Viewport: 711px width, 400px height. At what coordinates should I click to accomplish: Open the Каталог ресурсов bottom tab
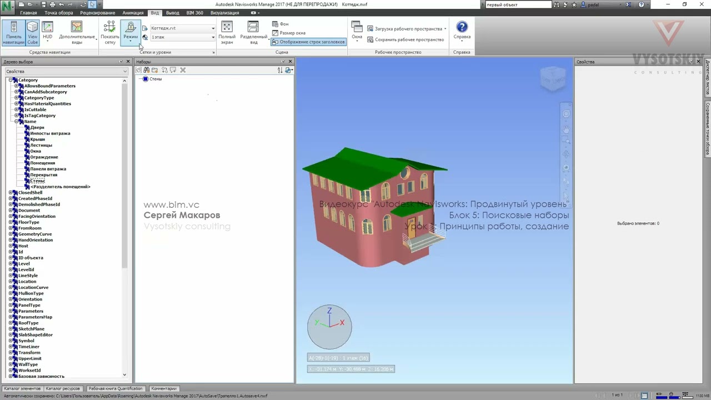[63, 389]
